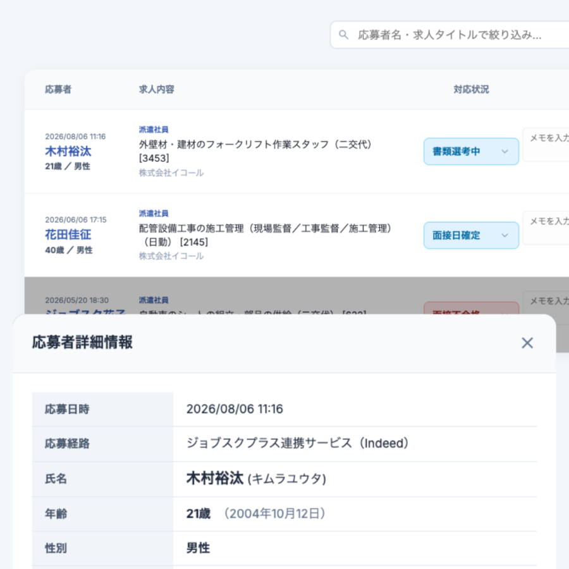This screenshot has height=569, width=569.
Task: Click memo field in 木村裕汰 row
Action: click(x=546, y=144)
